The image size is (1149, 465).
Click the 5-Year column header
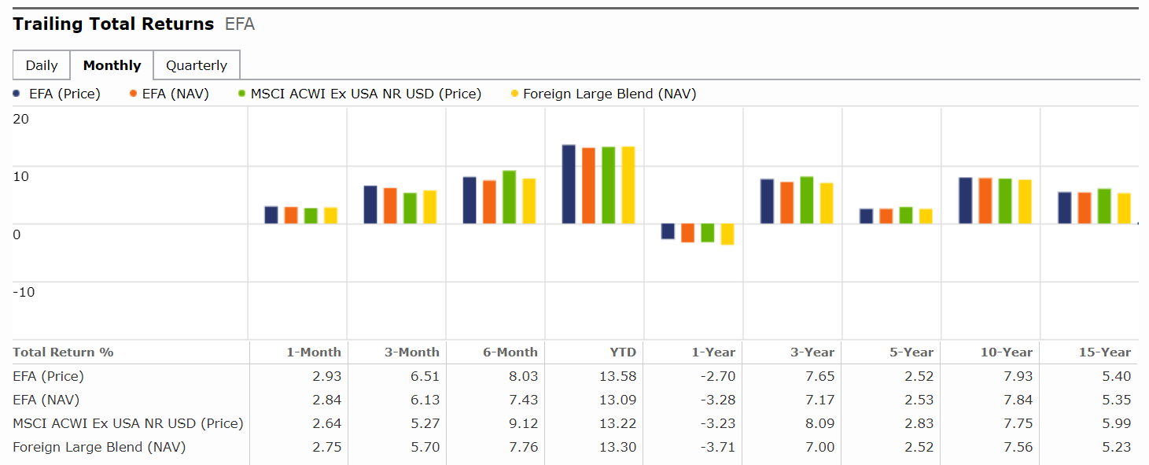(911, 352)
